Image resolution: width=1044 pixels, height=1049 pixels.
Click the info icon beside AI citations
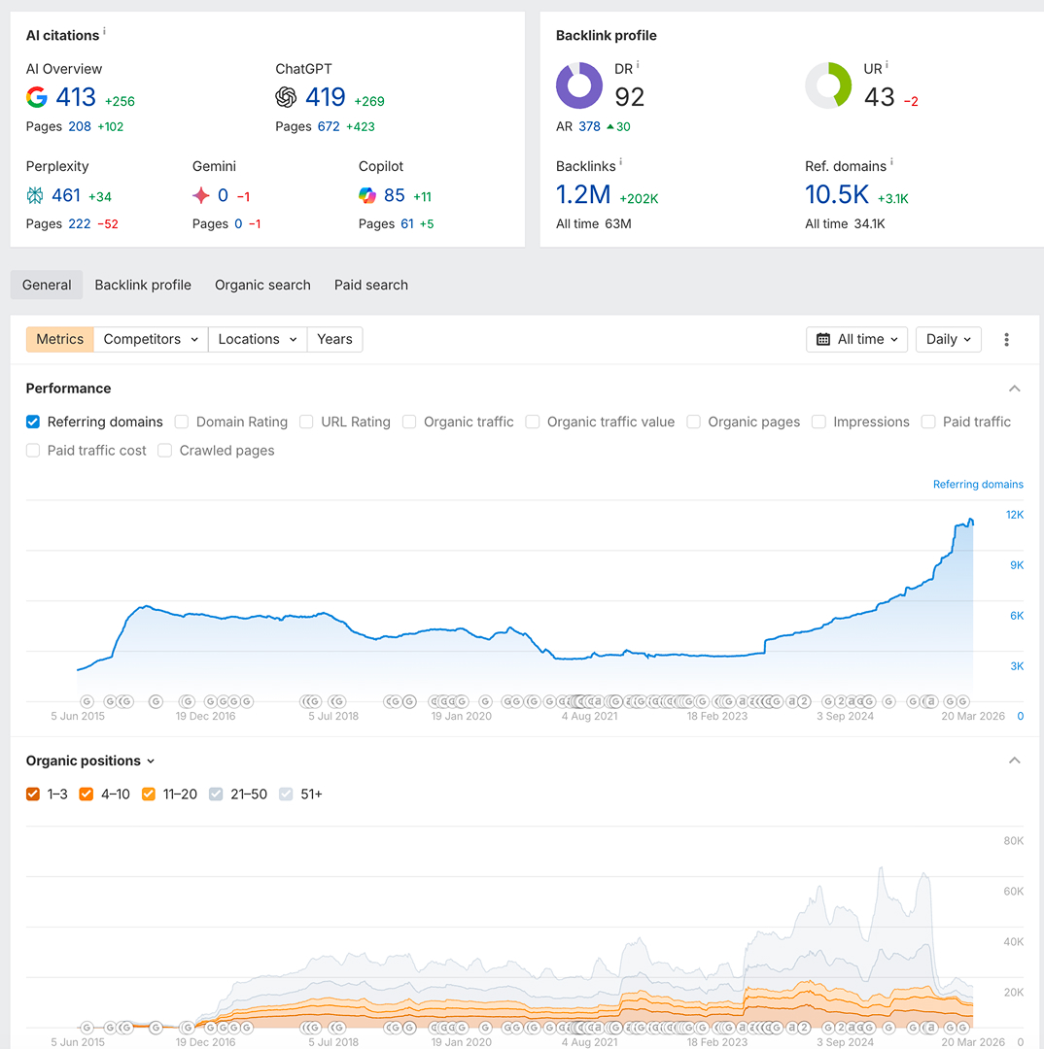(105, 32)
